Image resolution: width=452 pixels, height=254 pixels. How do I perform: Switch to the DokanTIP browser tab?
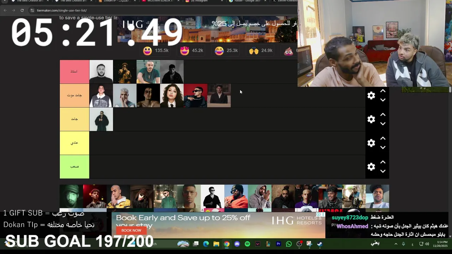pyautogui.click(x=116, y=1)
